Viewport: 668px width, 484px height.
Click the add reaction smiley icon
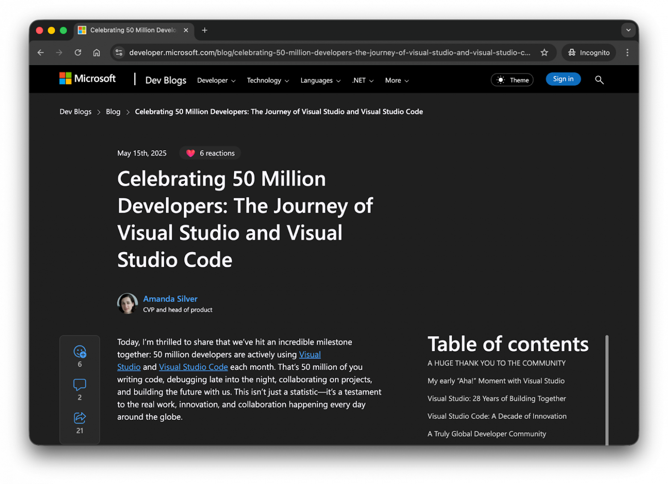click(x=80, y=352)
